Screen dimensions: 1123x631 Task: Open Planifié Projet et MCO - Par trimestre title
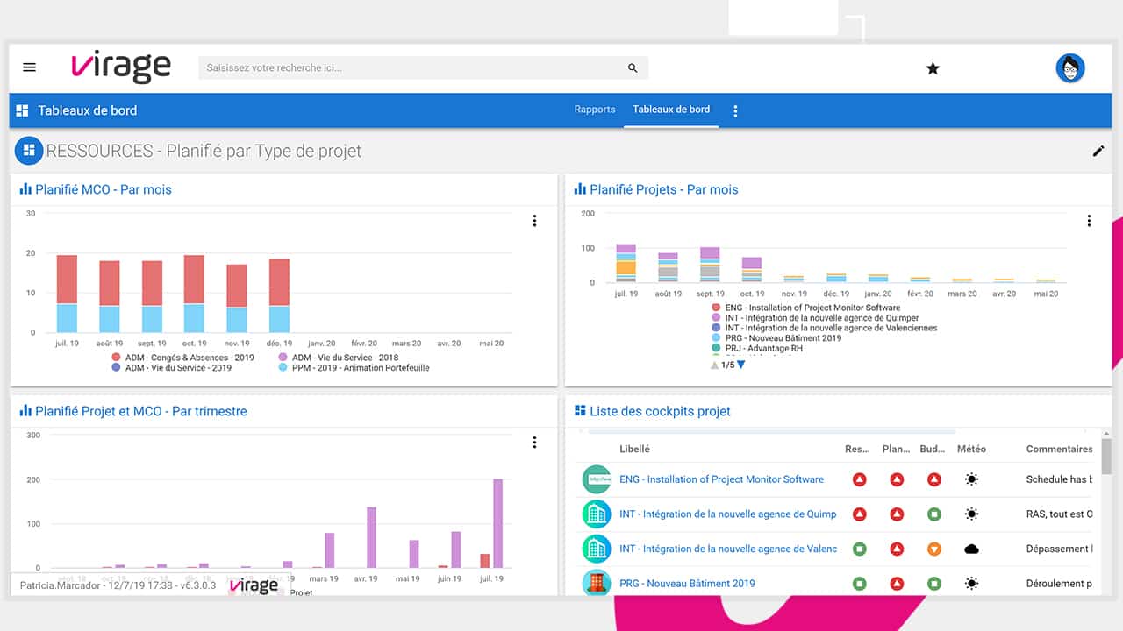tap(141, 411)
